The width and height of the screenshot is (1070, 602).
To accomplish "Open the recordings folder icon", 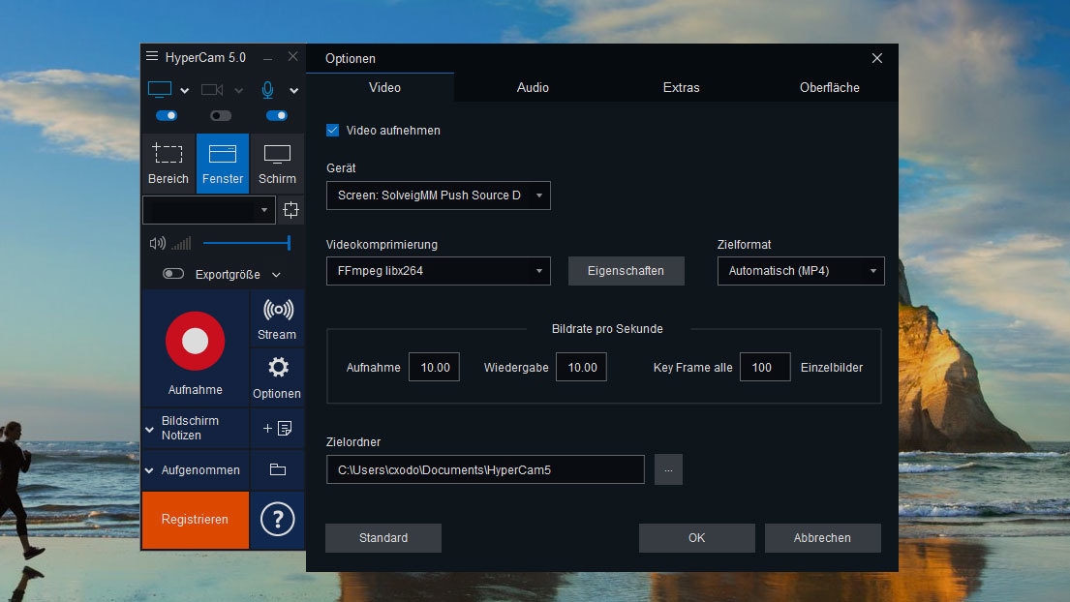I will tap(278, 469).
